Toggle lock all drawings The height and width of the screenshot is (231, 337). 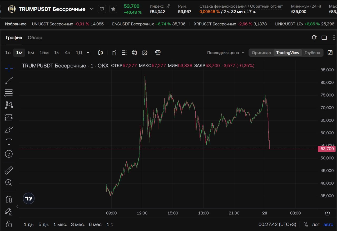point(9,224)
